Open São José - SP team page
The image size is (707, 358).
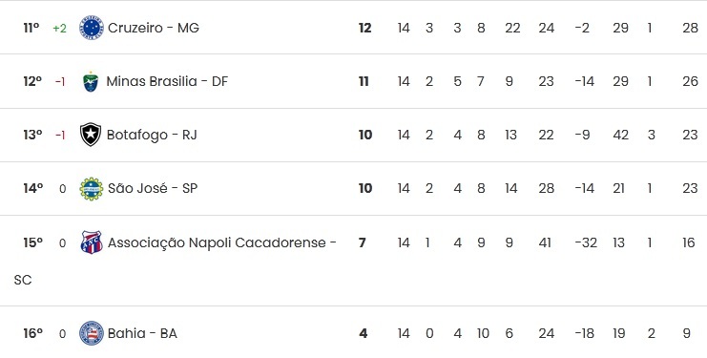pos(153,188)
